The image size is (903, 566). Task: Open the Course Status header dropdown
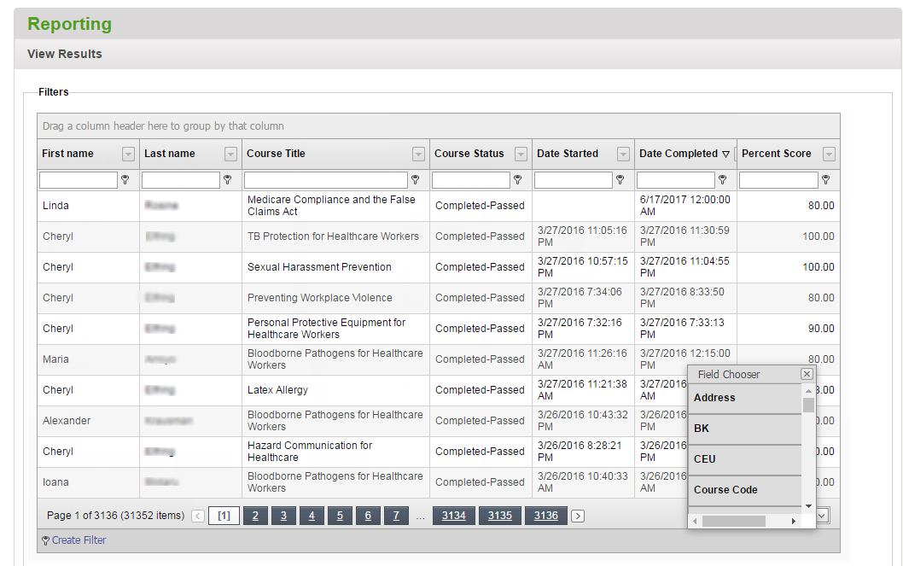[x=519, y=154]
